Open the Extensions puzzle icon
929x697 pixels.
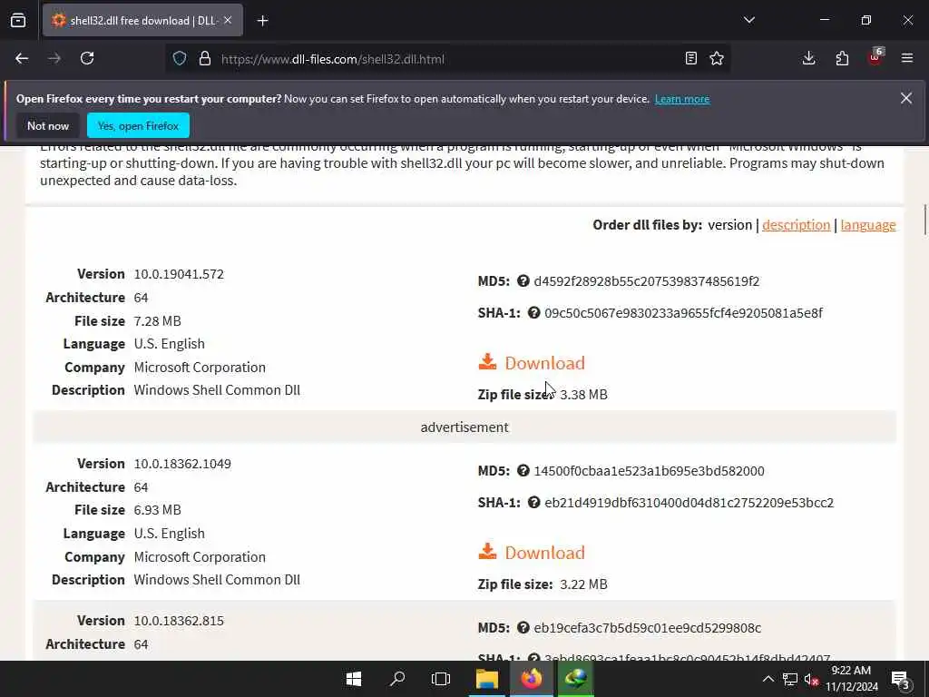tap(842, 59)
